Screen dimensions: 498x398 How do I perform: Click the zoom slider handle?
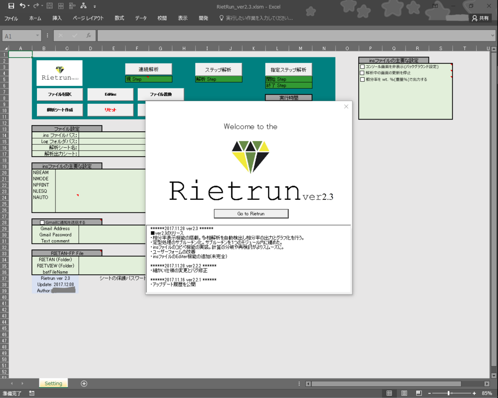(448, 393)
